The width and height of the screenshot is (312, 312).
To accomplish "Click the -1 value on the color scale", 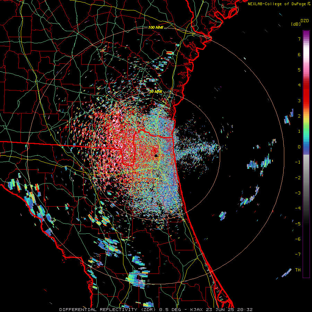I will [x=298, y=162].
